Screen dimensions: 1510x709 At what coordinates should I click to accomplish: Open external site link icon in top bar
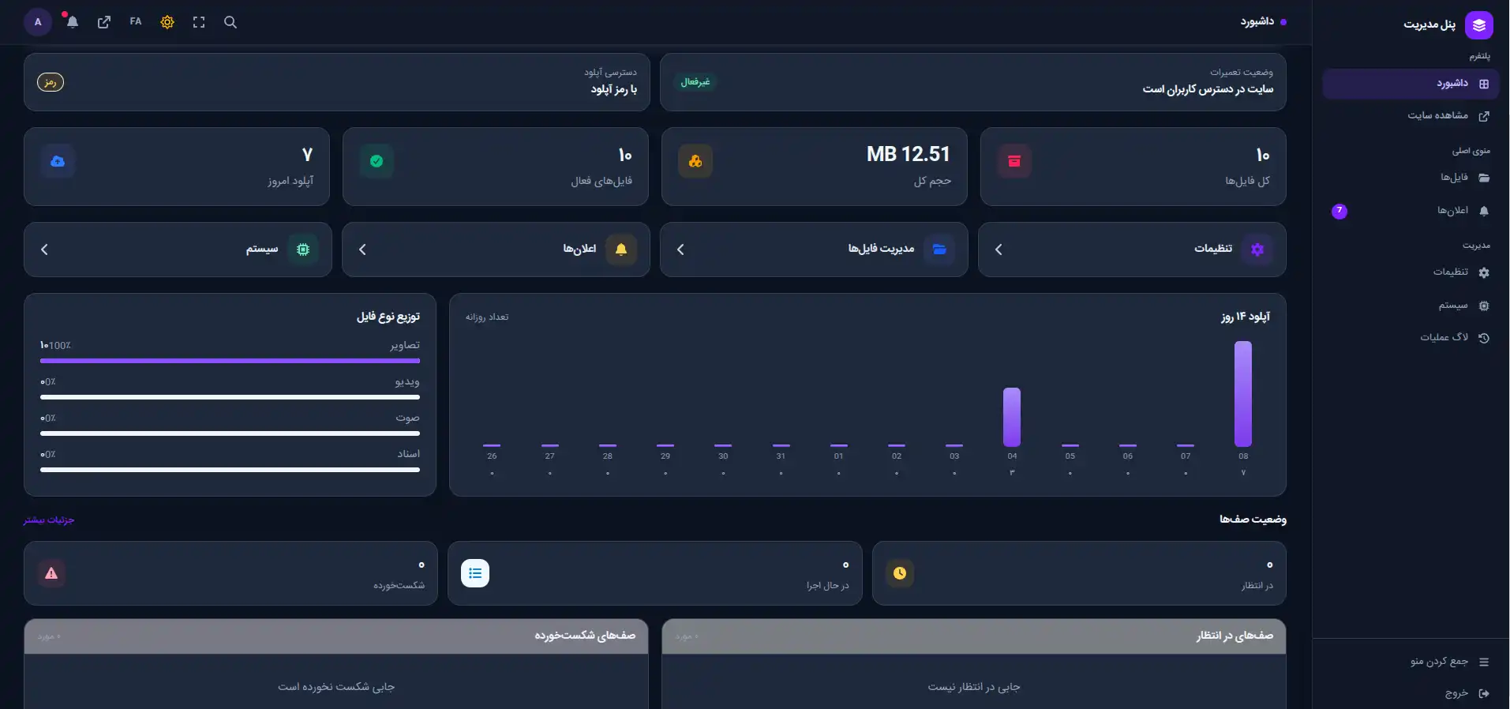(x=104, y=22)
